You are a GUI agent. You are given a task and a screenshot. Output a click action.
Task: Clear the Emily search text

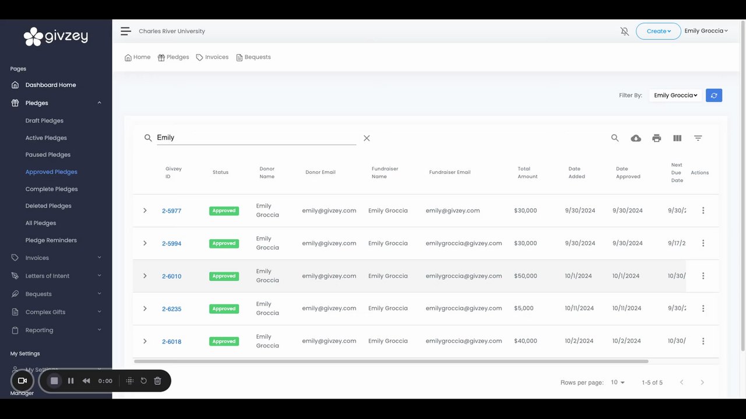point(367,138)
